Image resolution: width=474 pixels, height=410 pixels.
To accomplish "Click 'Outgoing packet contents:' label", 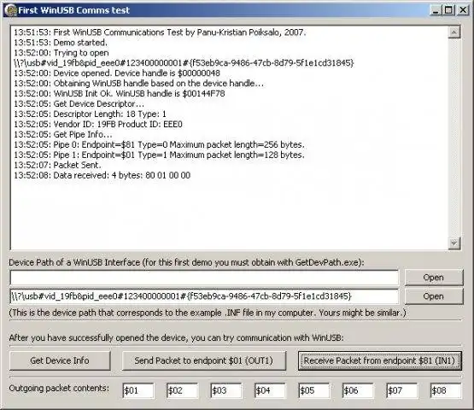I will [59, 388].
